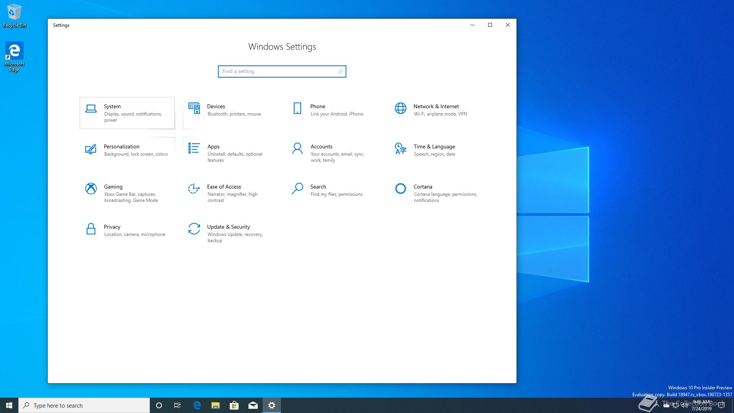
Task: Open the Windows Start menu
Action: tap(9, 405)
